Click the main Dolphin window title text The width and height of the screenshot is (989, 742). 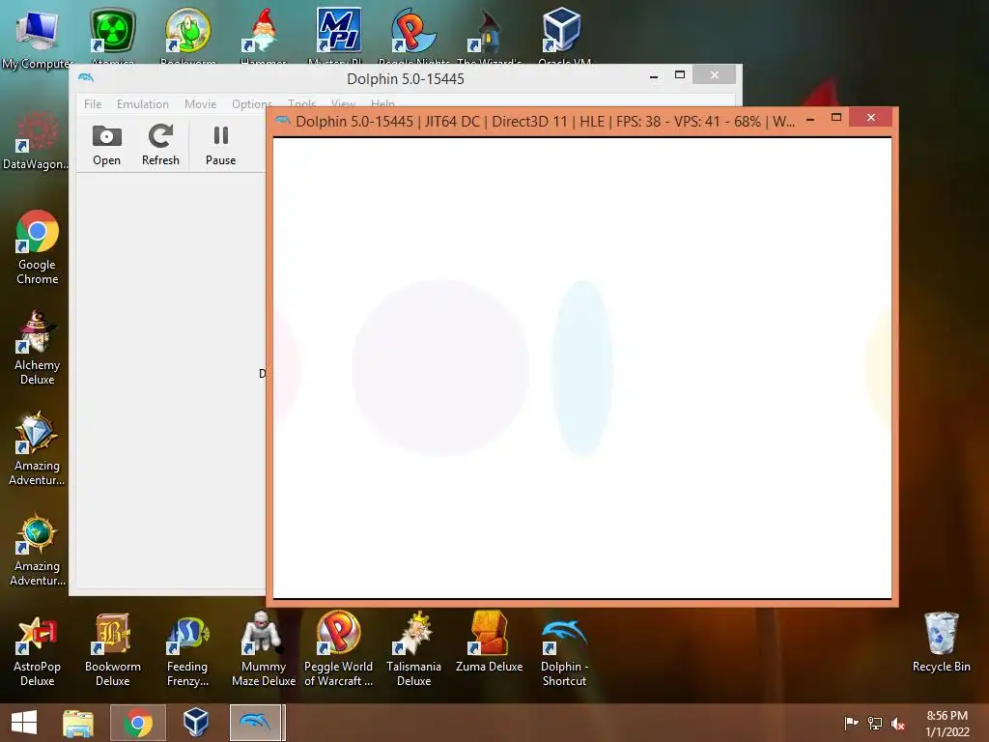tap(406, 79)
